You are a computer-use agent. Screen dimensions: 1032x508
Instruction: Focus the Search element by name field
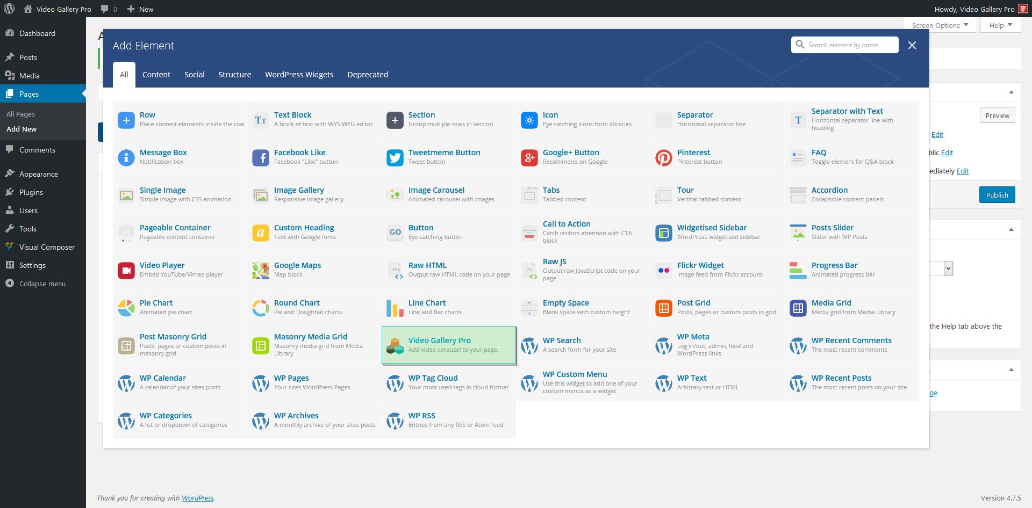point(845,45)
